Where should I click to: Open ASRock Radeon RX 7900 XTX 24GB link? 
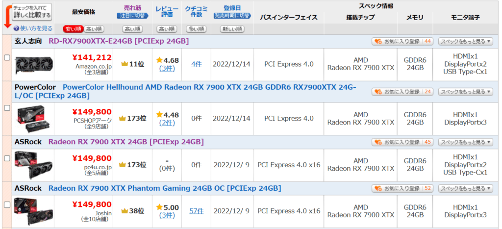click(x=126, y=142)
